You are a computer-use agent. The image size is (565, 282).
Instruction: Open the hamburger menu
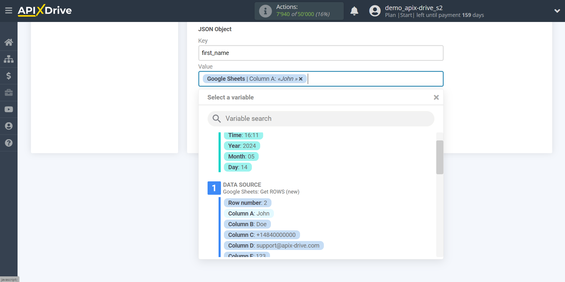[x=9, y=11]
